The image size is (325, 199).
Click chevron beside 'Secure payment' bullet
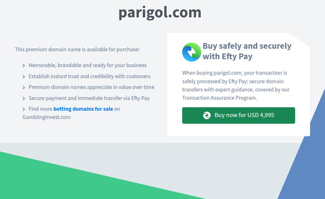click(23, 99)
